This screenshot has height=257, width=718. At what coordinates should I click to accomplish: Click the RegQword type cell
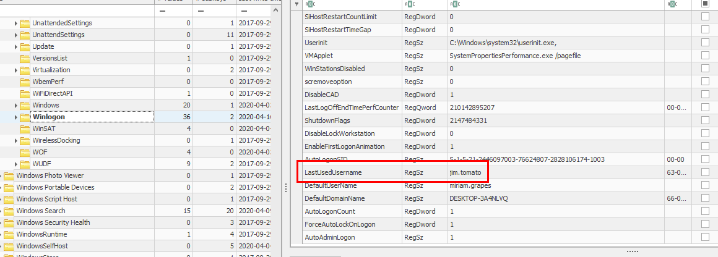(425, 107)
